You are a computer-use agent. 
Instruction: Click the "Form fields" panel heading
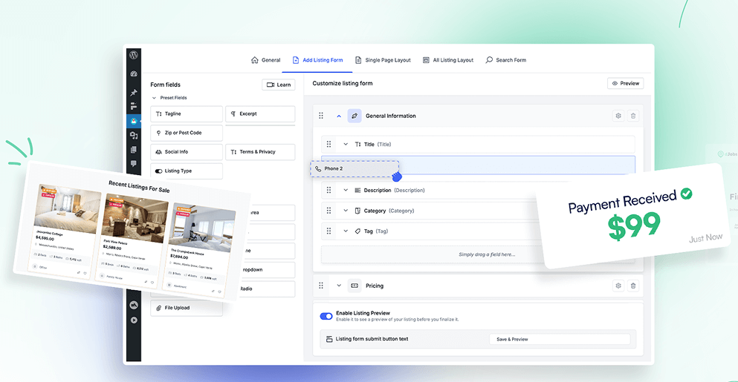tap(165, 85)
